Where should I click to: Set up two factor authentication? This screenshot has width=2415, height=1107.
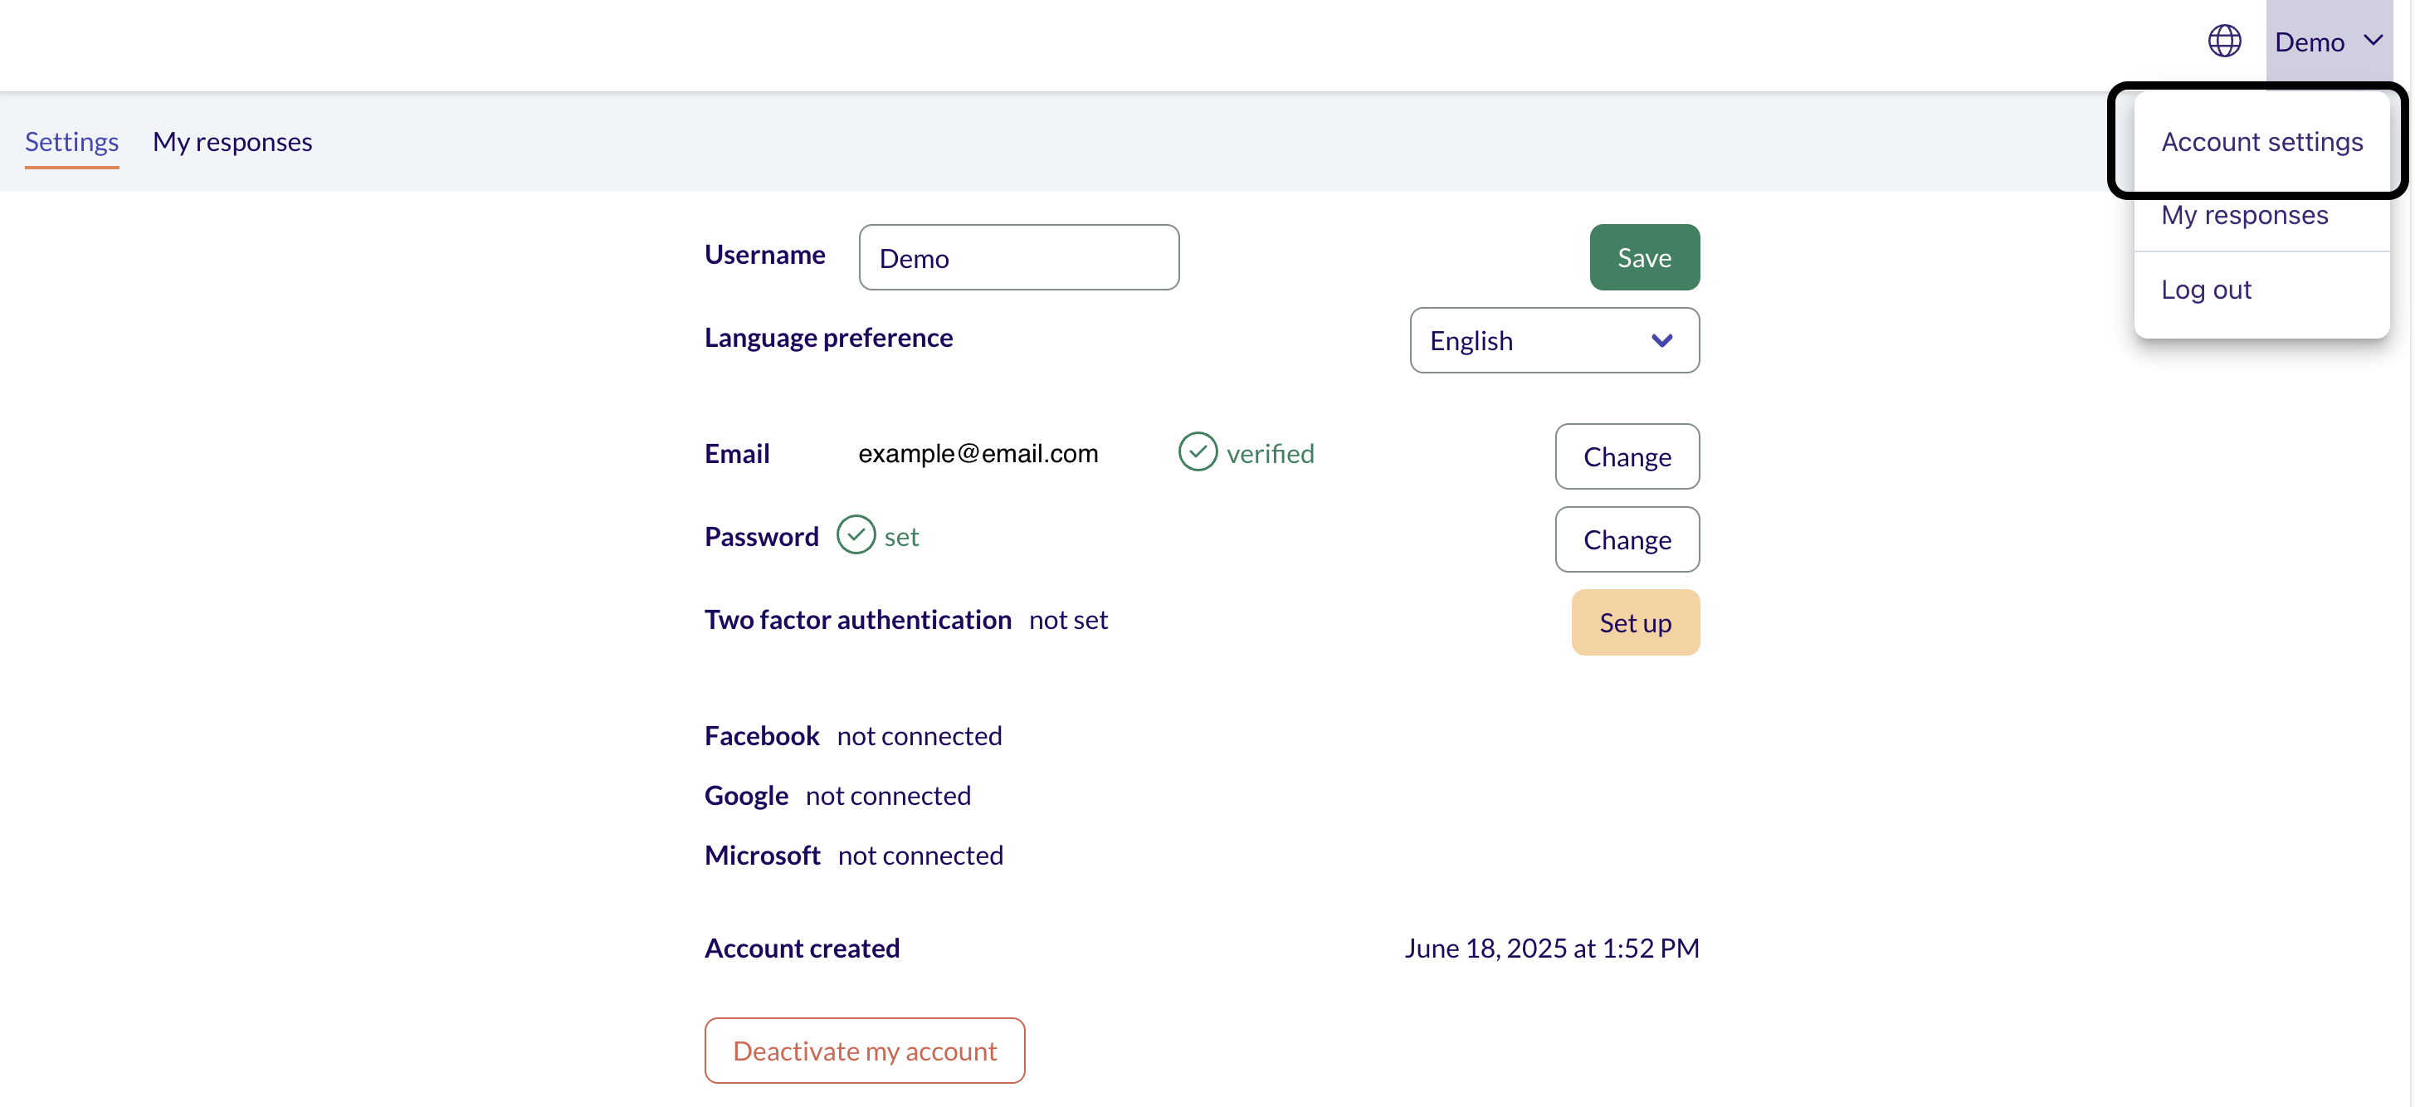pyautogui.click(x=1634, y=622)
